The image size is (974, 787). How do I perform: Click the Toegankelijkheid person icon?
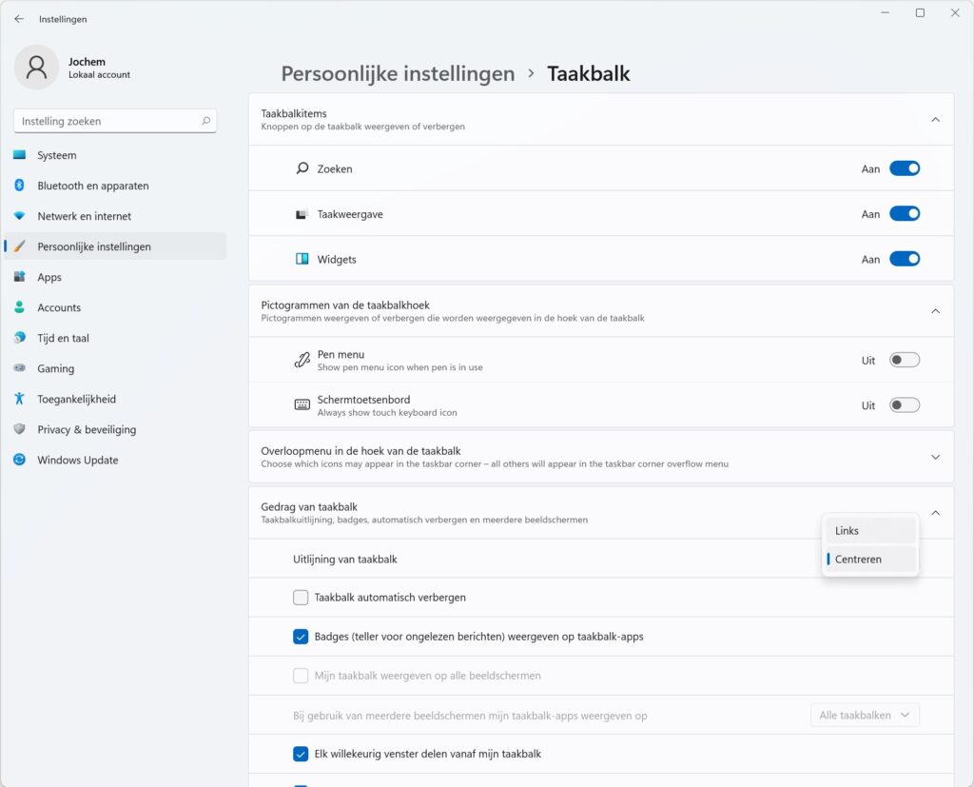click(19, 399)
